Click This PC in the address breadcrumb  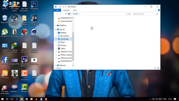(x=75, y=14)
